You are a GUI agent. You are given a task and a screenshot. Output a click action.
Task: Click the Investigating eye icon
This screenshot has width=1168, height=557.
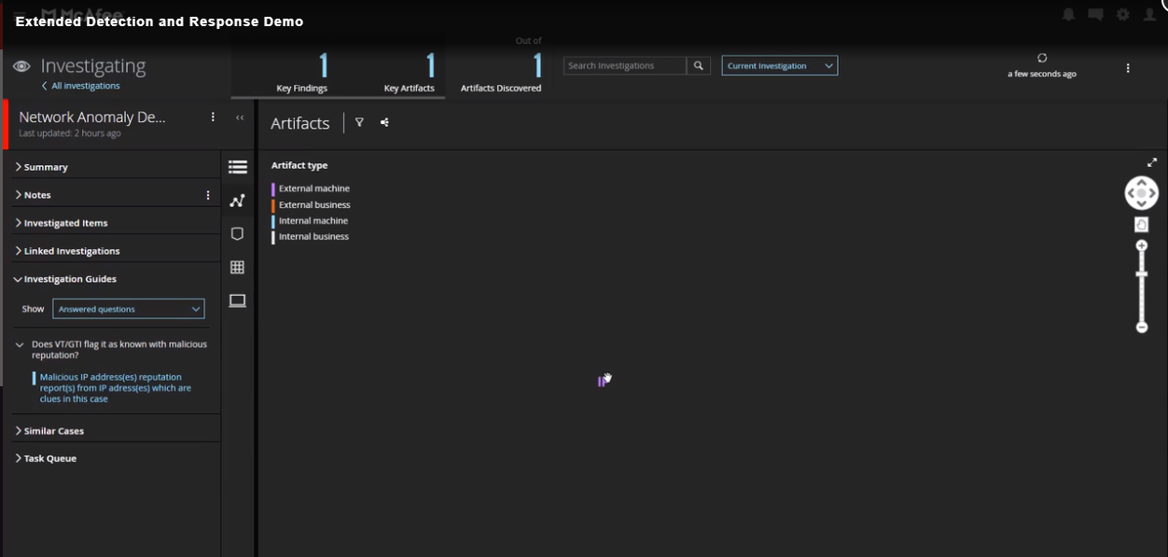click(x=21, y=66)
